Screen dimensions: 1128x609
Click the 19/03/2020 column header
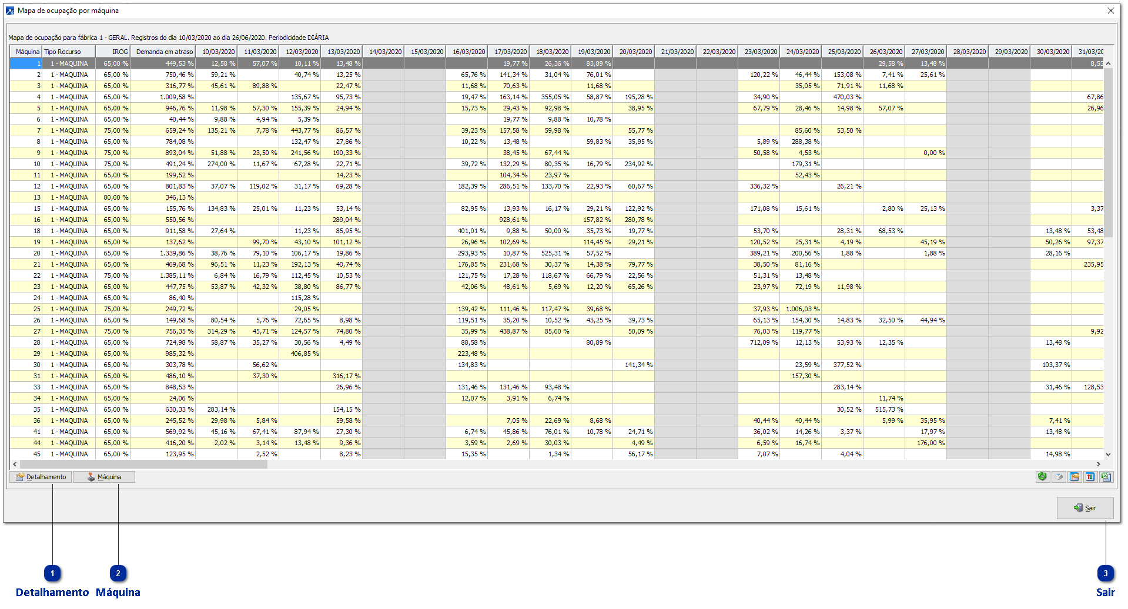pos(592,52)
